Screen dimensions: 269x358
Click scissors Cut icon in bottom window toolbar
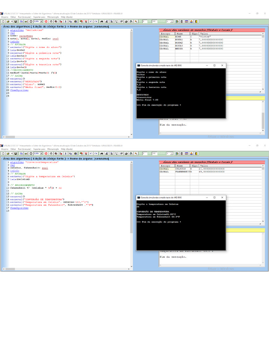pyautogui.click(x=65, y=153)
